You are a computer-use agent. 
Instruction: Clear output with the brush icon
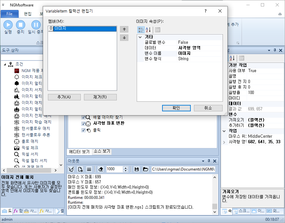pos(71,169)
